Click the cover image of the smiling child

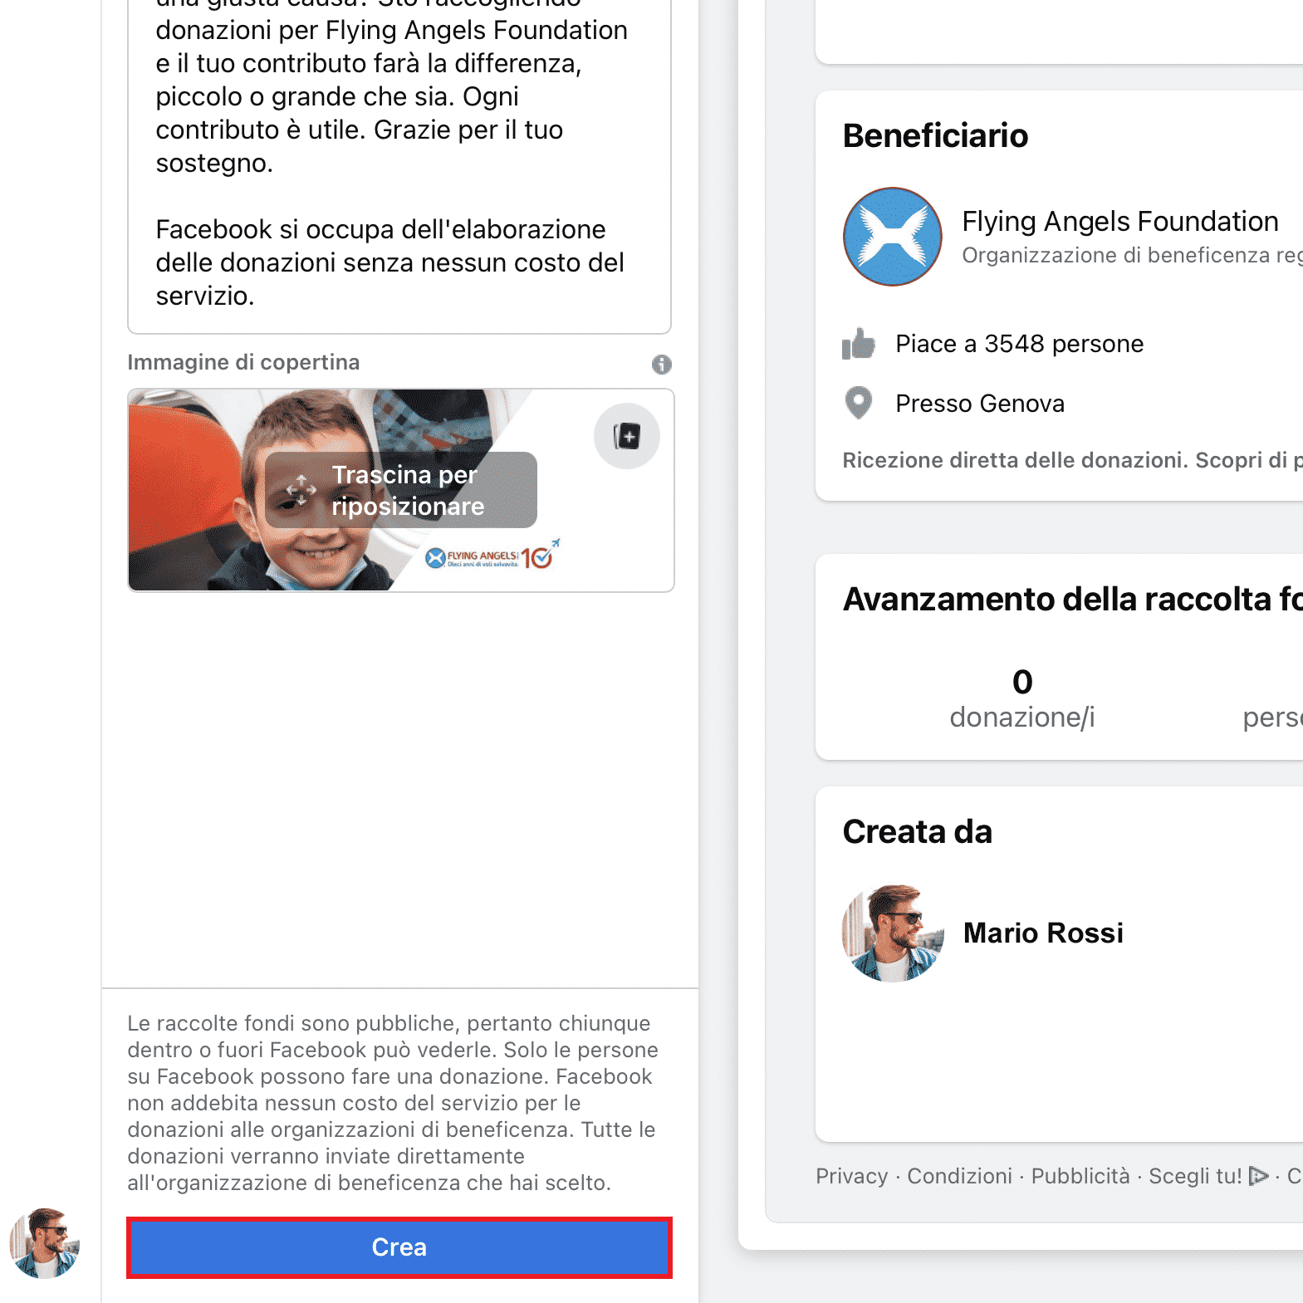tap(401, 490)
